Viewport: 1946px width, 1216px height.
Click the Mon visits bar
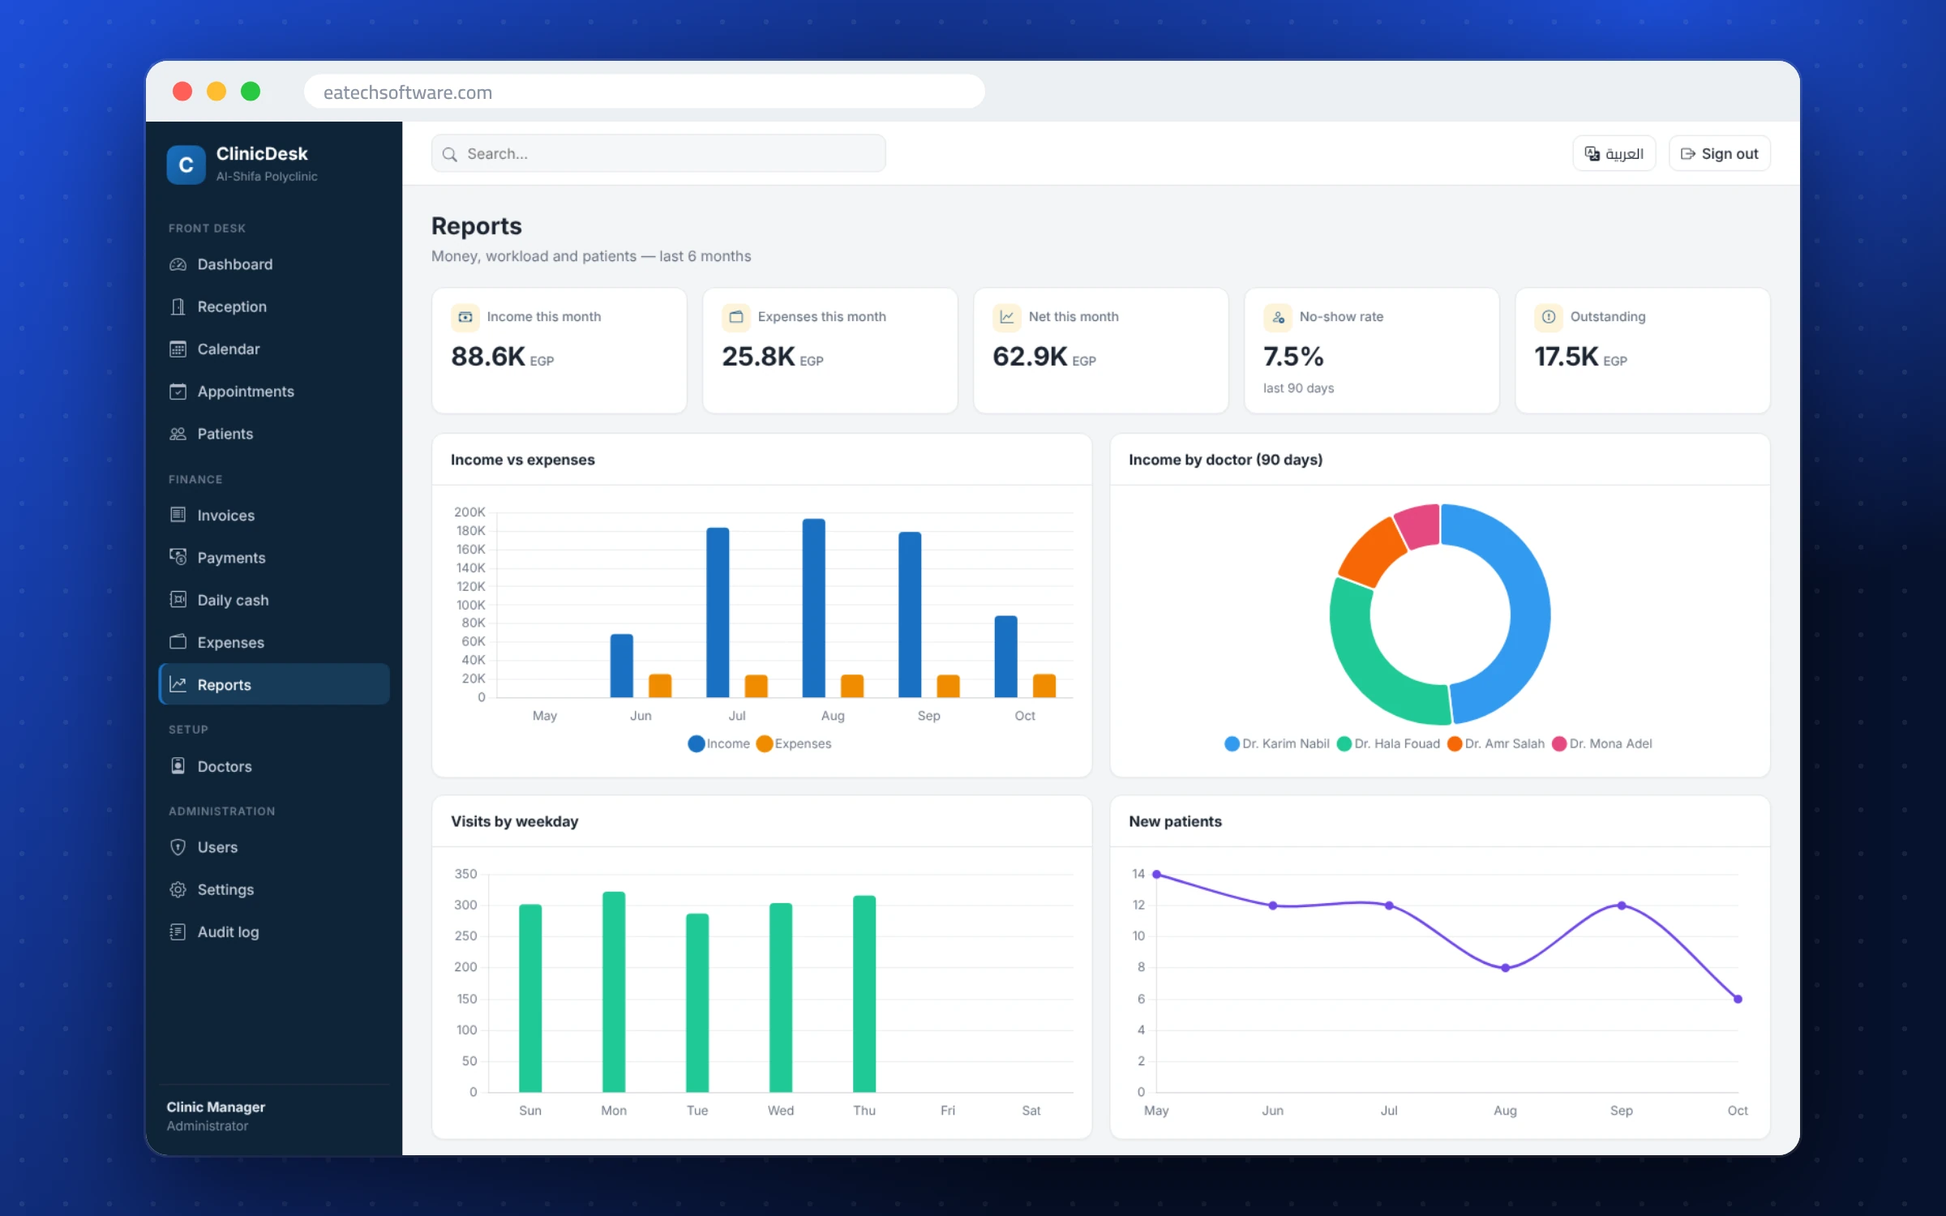[x=614, y=992]
